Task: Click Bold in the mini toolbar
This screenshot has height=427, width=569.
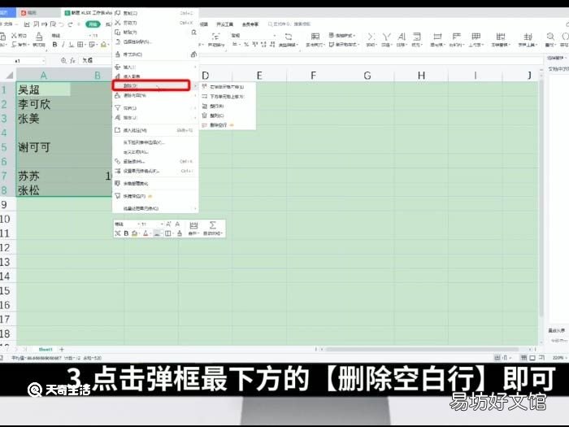Action: point(126,233)
